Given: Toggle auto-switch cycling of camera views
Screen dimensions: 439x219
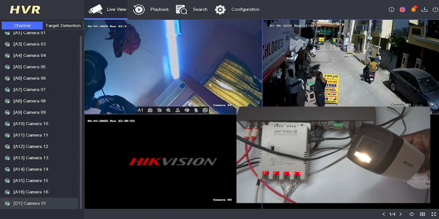Looking at the screenshot, I should pyautogui.click(x=412, y=214).
